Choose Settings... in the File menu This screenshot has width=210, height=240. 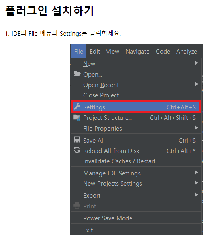click(x=136, y=107)
